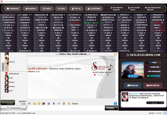Open the smiley emoji picker

[34, 103]
